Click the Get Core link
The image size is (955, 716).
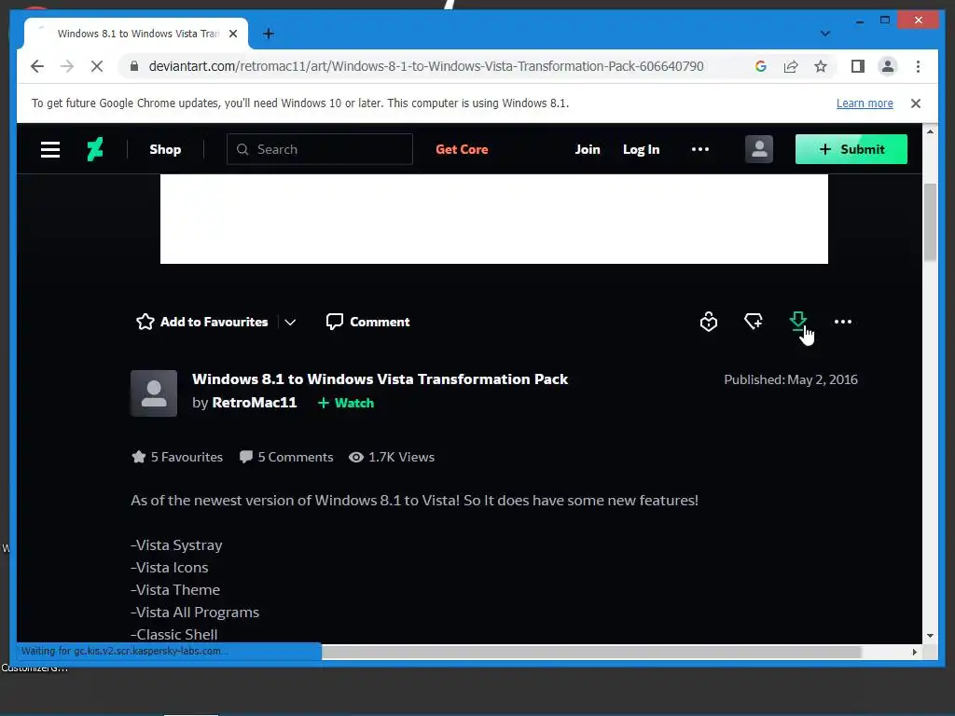coord(462,149)
